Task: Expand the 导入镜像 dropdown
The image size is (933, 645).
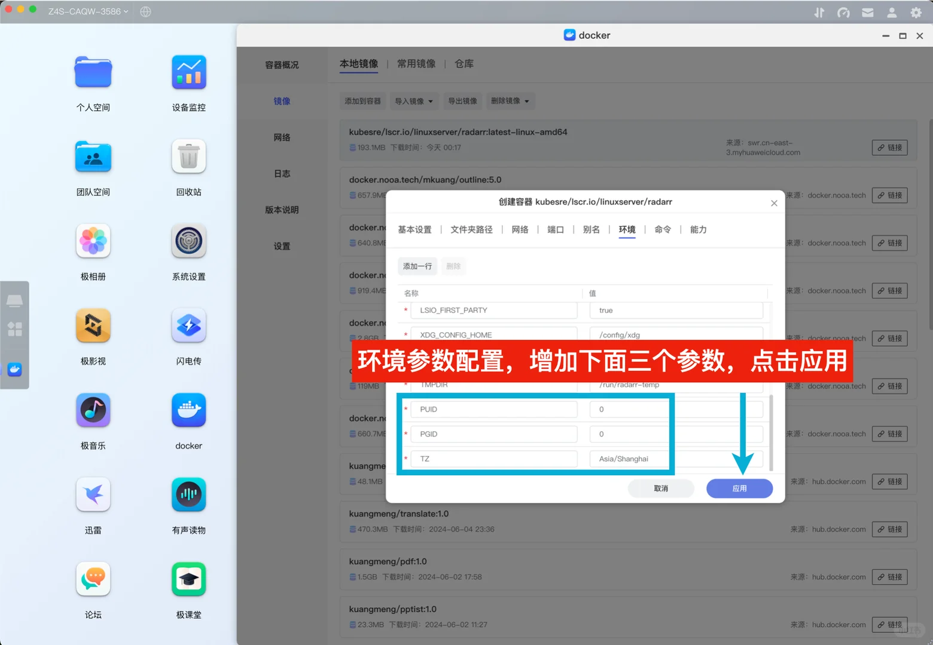Action: click(413, 101)
